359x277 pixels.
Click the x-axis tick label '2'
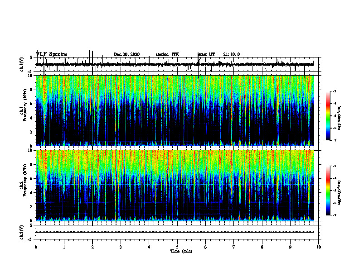pos(92,247)
